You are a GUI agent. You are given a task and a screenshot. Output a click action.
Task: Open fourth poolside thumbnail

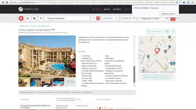[x=58, y=82]
